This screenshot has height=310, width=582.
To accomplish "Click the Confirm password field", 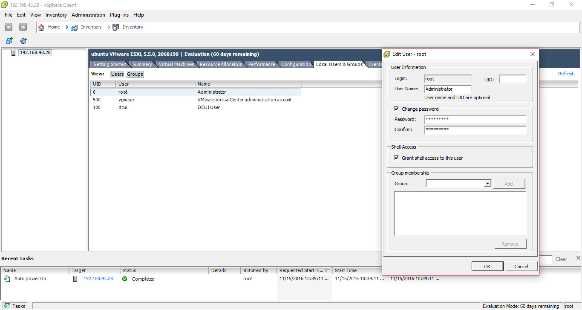I will 475,130.
